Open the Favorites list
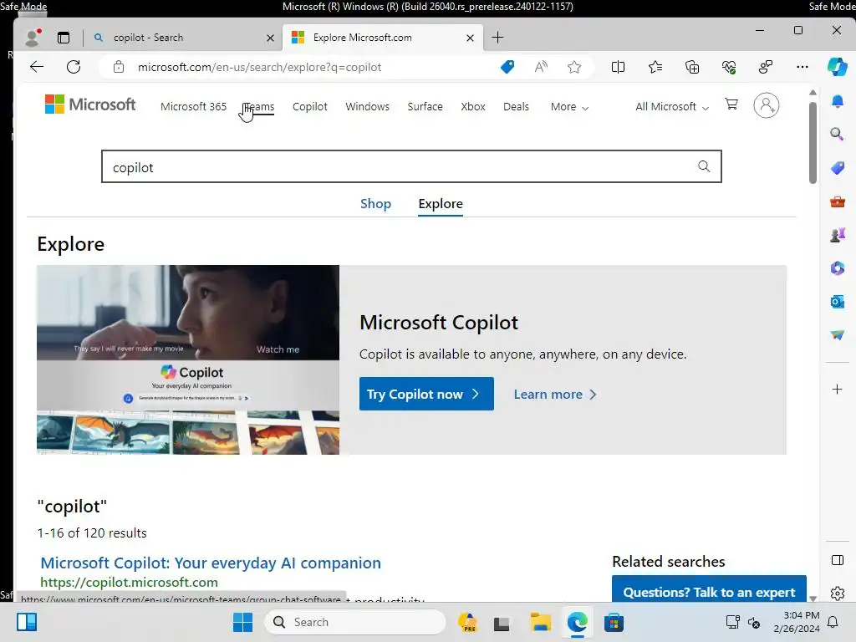Viewport: 856px width, 642px height. coord(655,67)
